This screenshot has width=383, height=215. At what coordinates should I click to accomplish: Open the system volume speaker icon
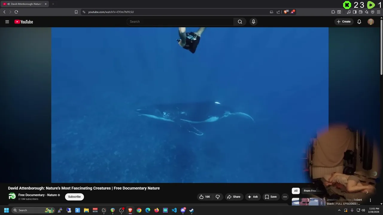tap(363, 210)
